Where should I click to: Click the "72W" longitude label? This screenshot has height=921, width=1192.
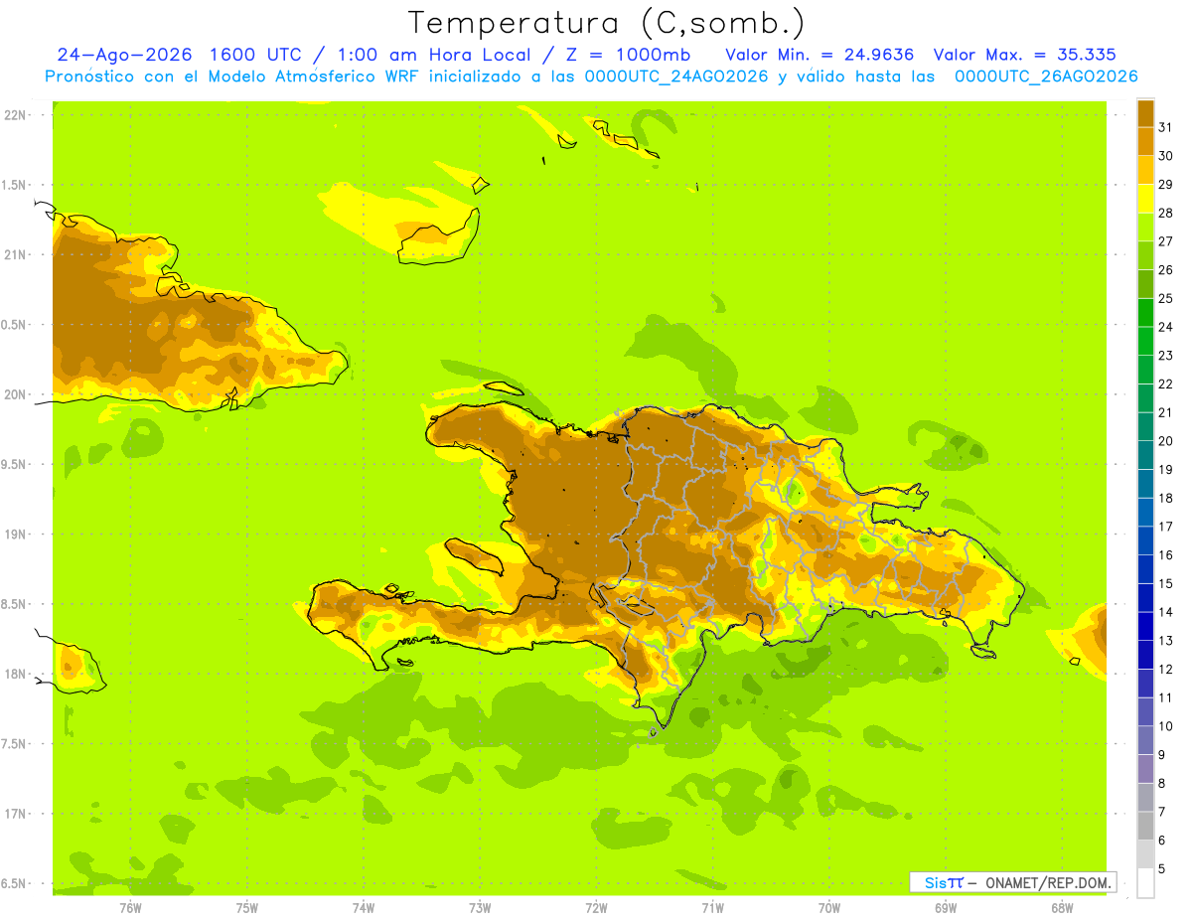click(x=596, y=908)
